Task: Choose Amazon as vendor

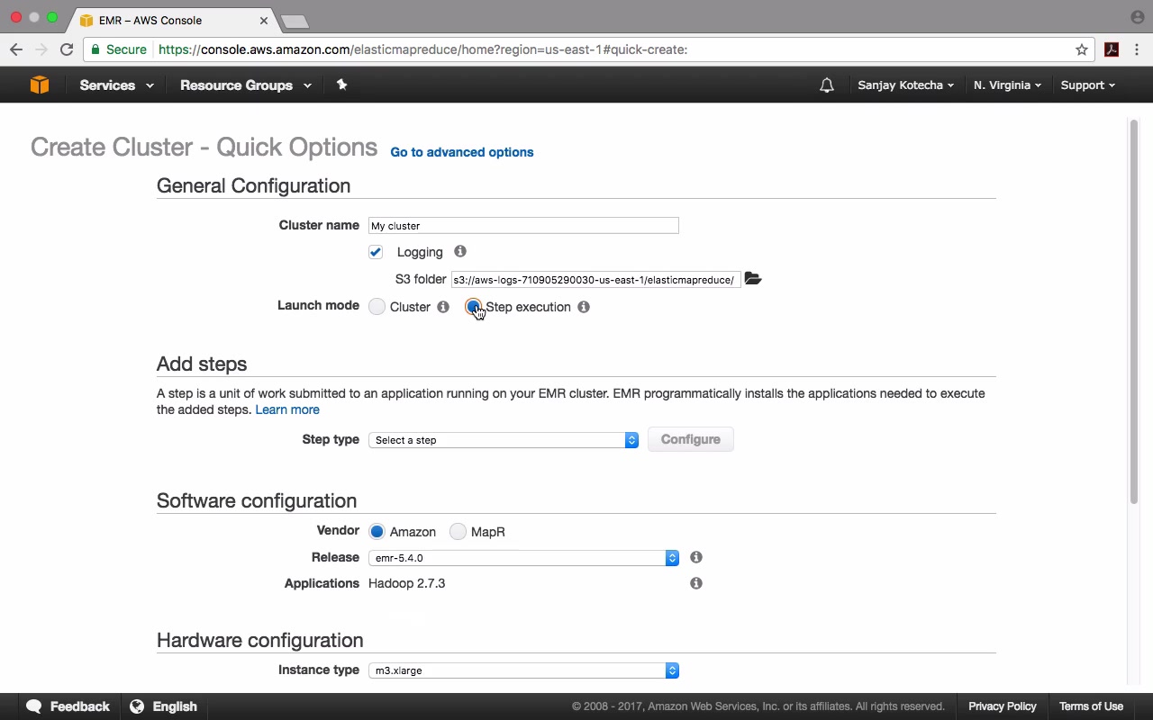Action: coord(377,532)
